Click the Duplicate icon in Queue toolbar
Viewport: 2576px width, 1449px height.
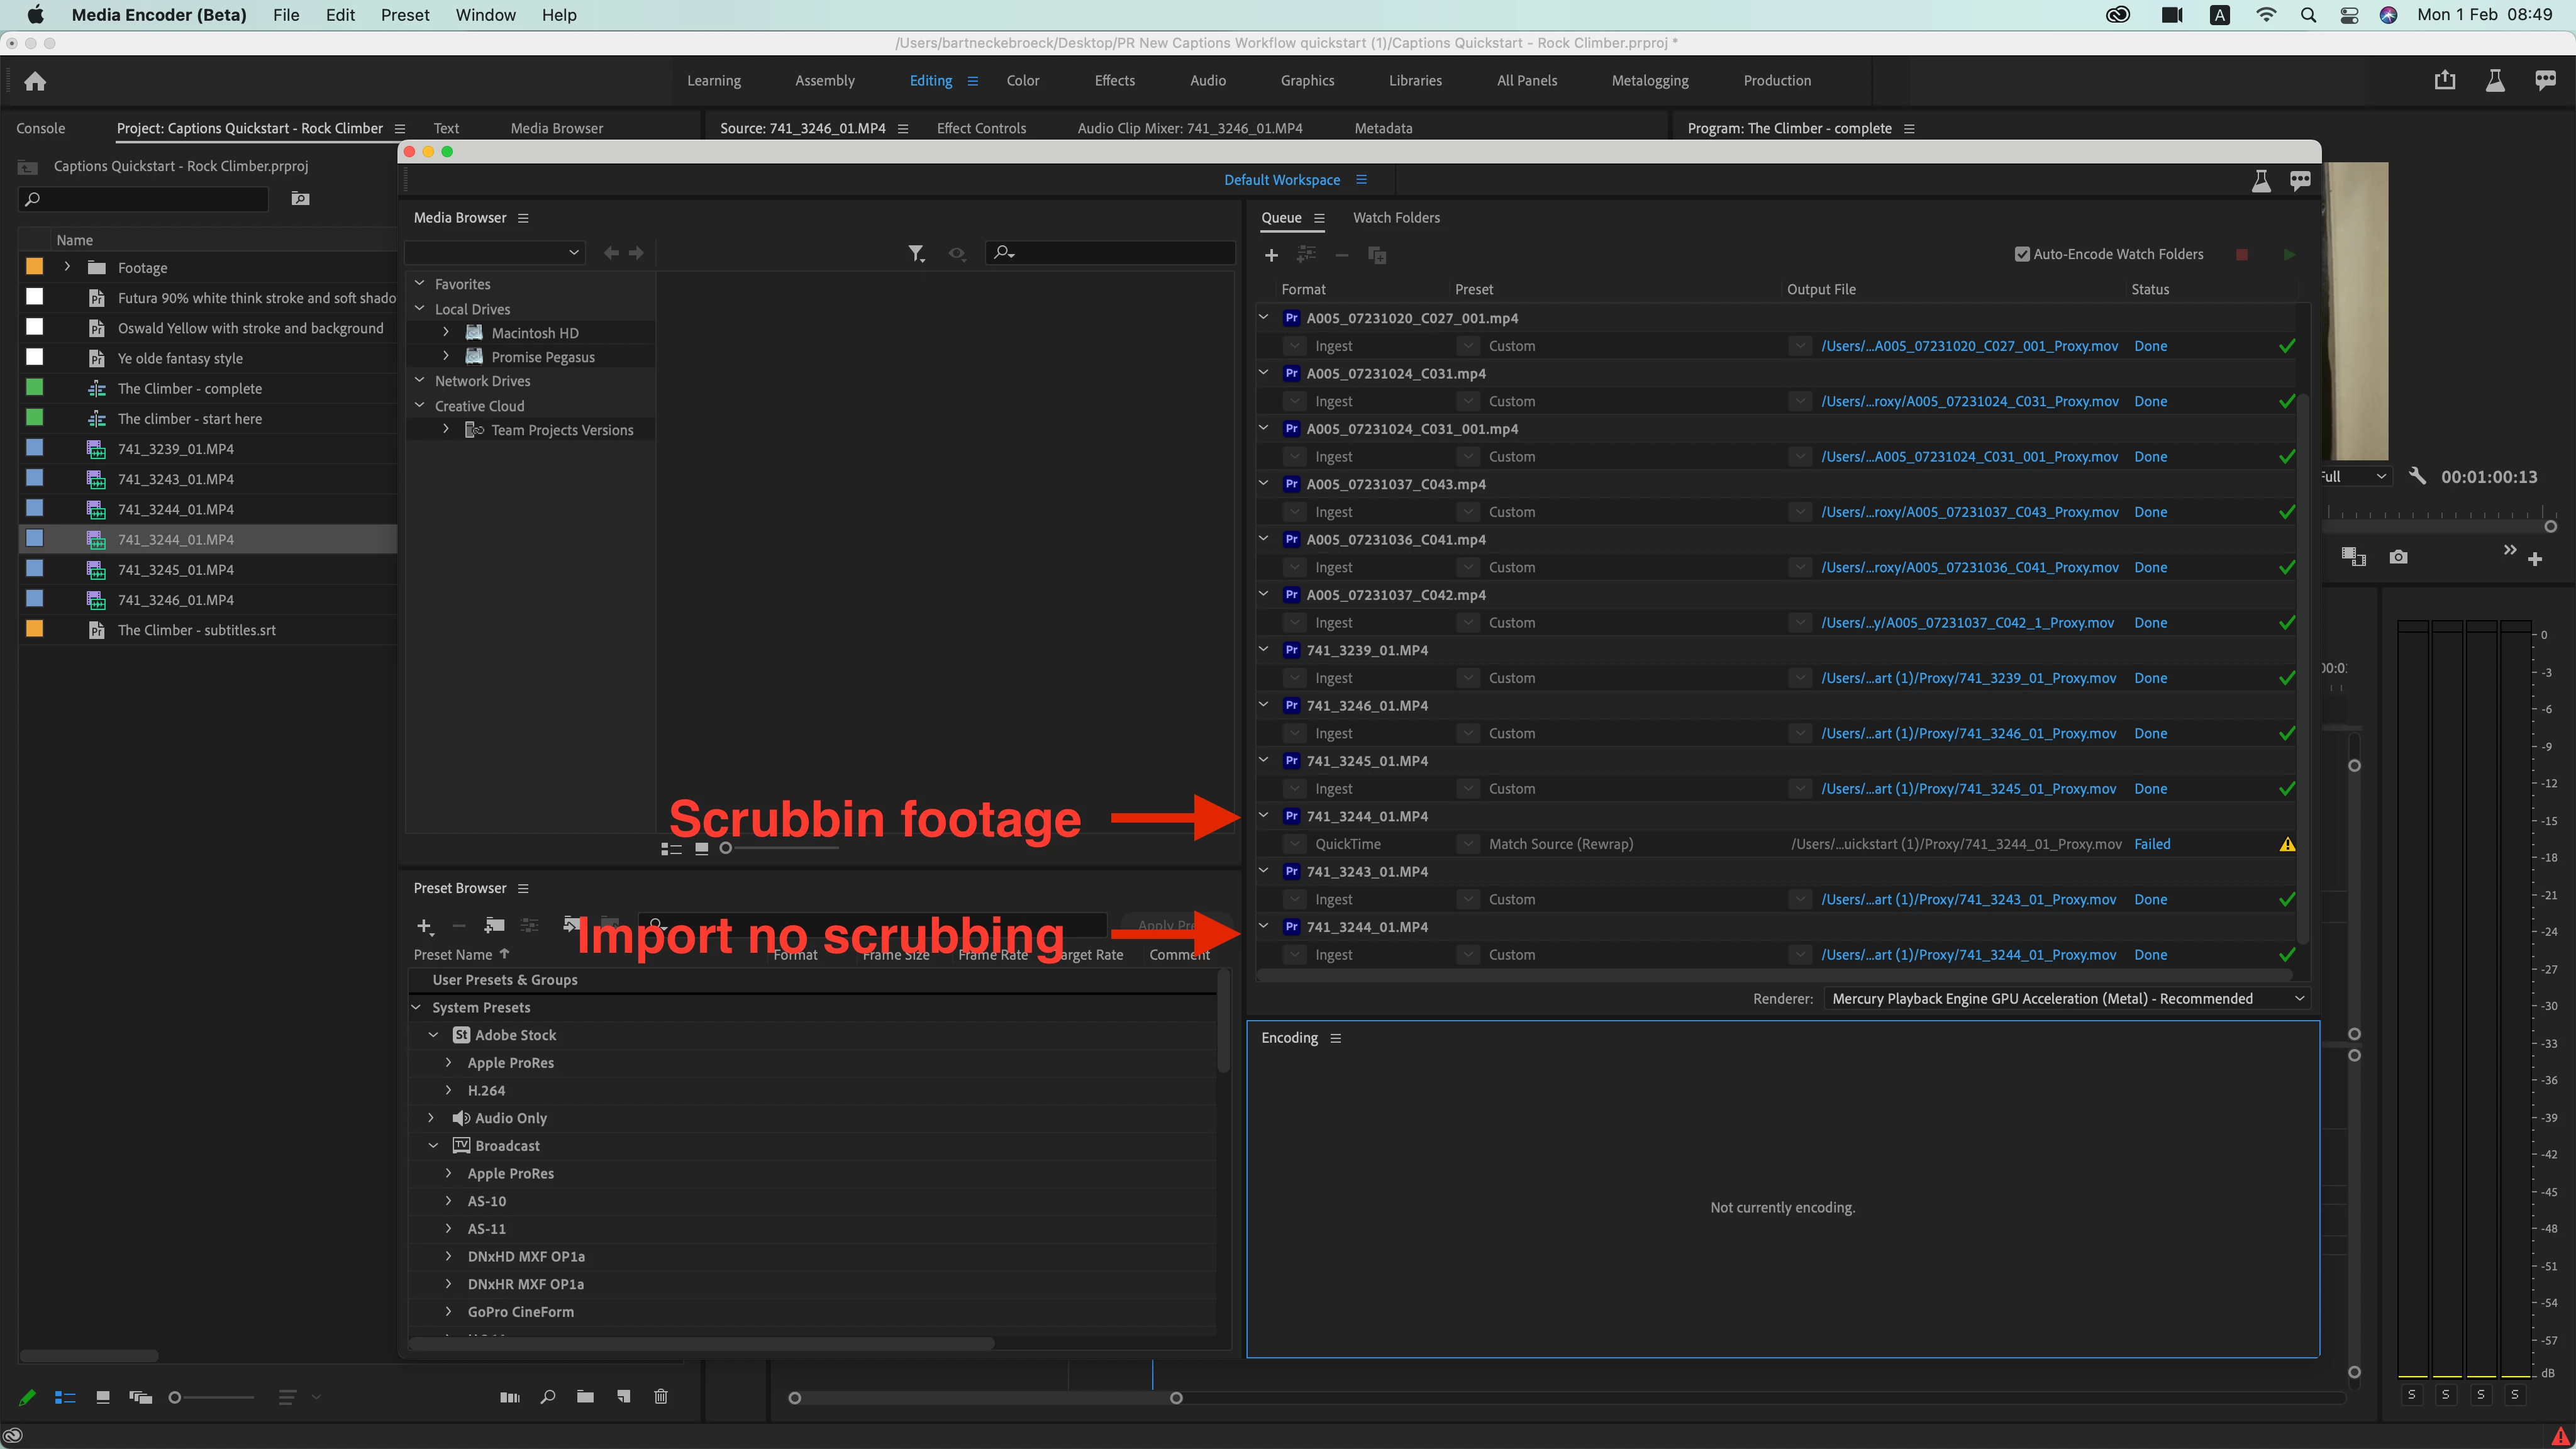pos(1377,255)
